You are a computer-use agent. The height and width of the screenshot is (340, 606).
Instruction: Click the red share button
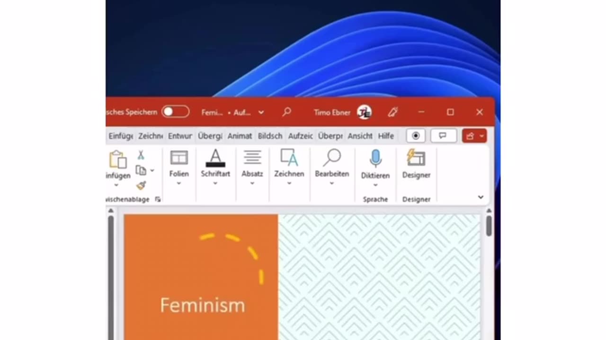tap(474, 136)
